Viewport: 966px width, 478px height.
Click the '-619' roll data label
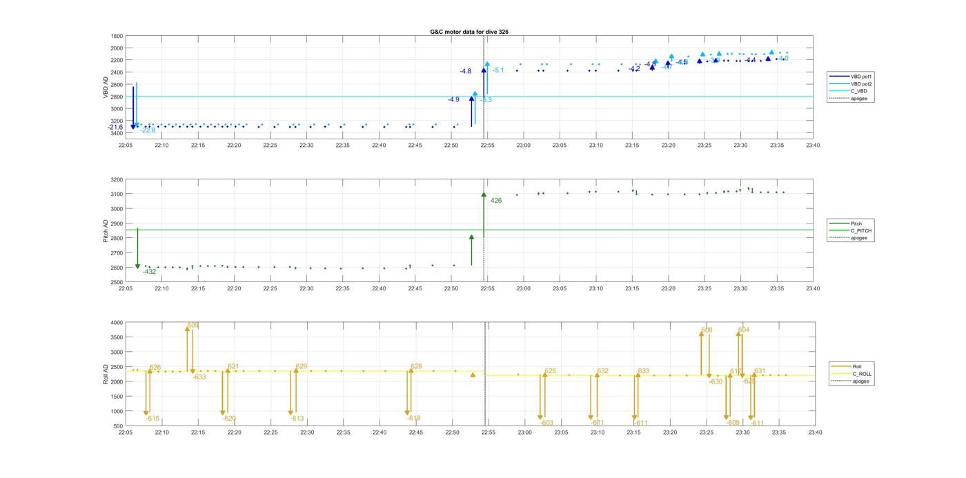pyautogui.click(x=414, y=418)
